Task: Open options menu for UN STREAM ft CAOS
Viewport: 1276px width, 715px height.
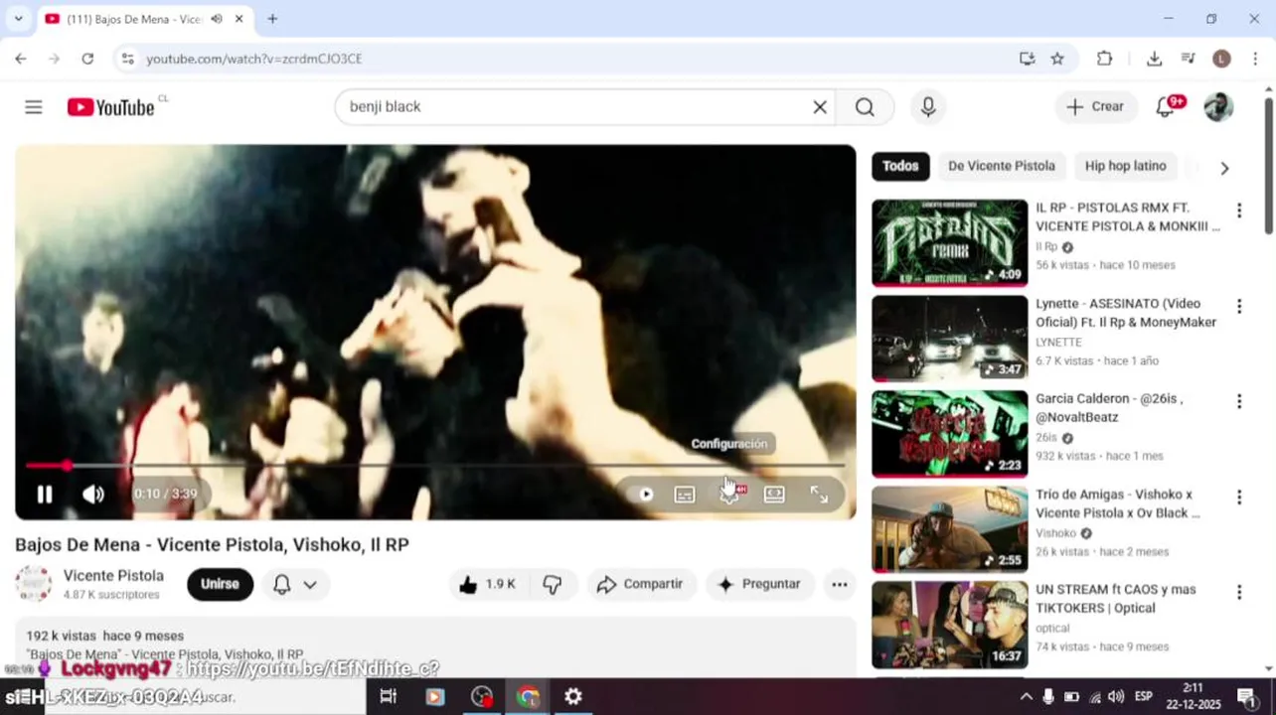Action: pos(1239,592)
